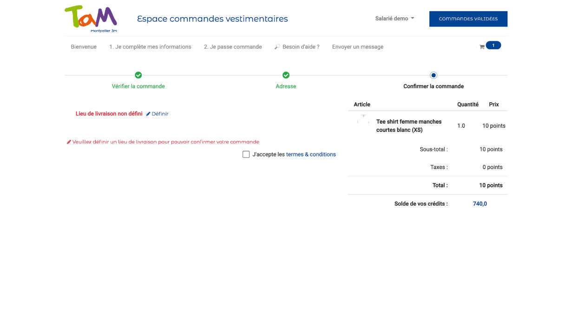Go back to Vérifier la commande step

click(x=138, y=86)
